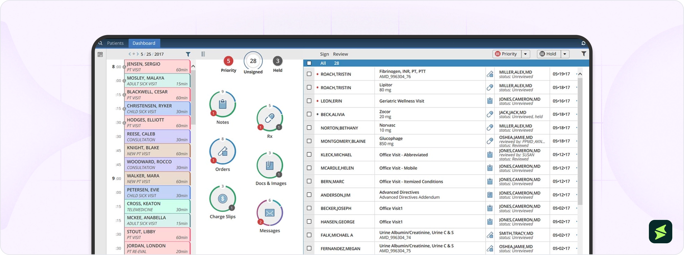
Task: Refresh the dashboard with the sync icon
Action: point(583,43)
